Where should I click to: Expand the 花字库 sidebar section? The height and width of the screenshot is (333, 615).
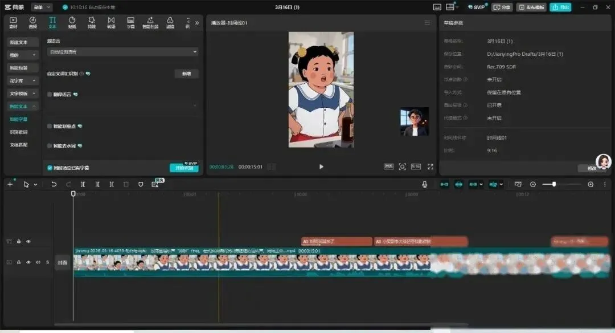22,80
